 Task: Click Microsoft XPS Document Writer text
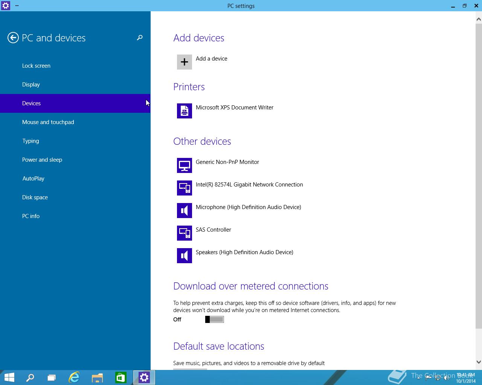(x=235, y=108)
